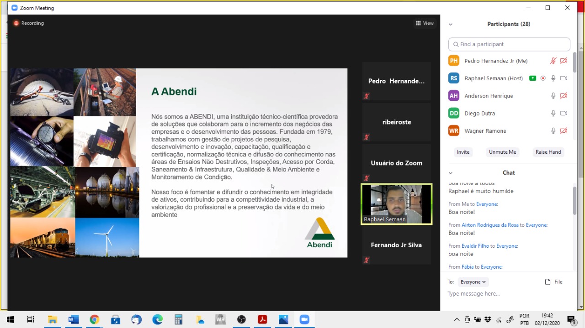
Task: Click muted mic icon on Fernando Jr Silva tile
Action: [367, 260]
